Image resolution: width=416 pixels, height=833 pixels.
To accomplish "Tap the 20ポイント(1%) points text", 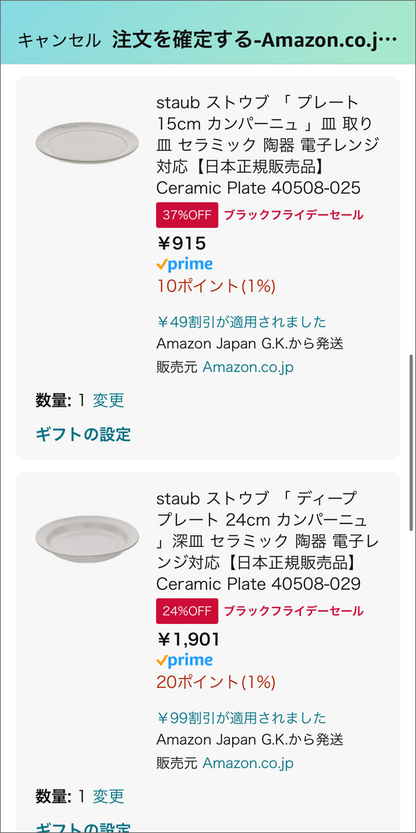I will [216, 682].
